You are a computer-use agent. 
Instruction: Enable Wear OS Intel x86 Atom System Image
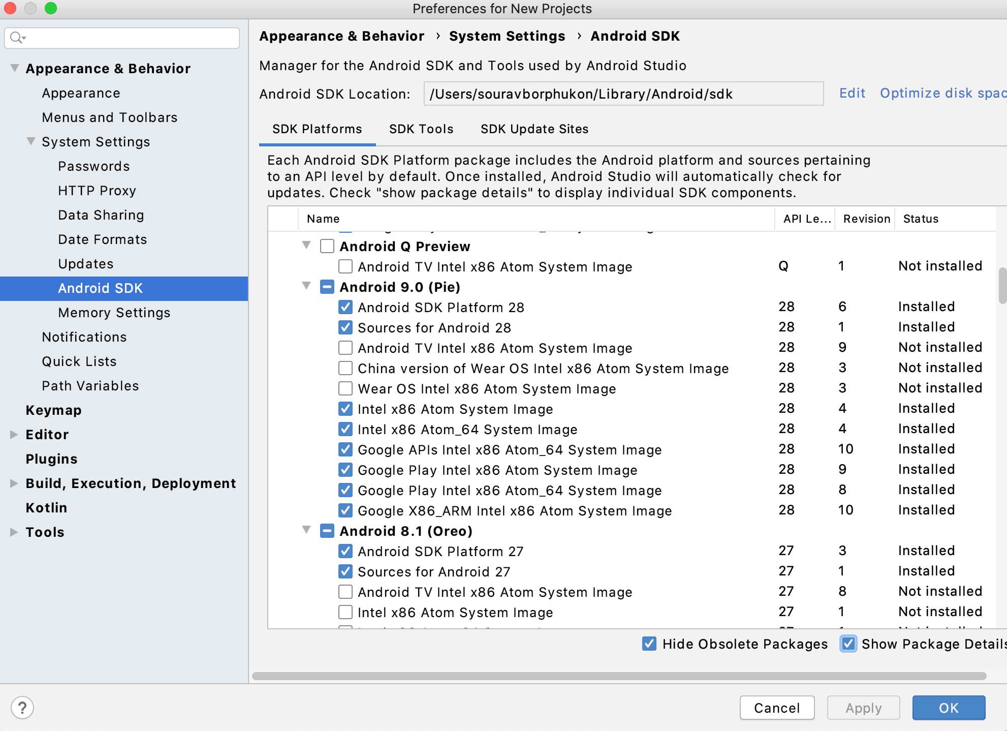click(x=345, y=388)
